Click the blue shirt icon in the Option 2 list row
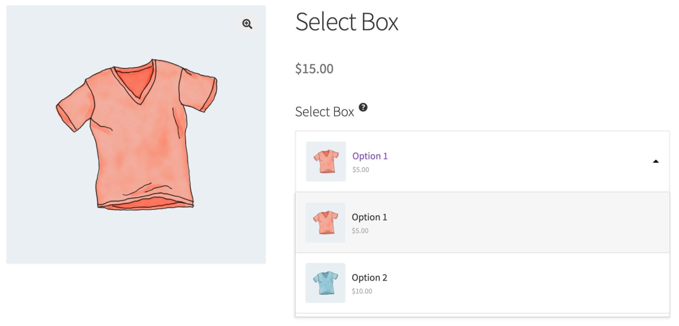The width and height of the screenshot is (679, 326). pyautogui.click(x=325, y=283)
